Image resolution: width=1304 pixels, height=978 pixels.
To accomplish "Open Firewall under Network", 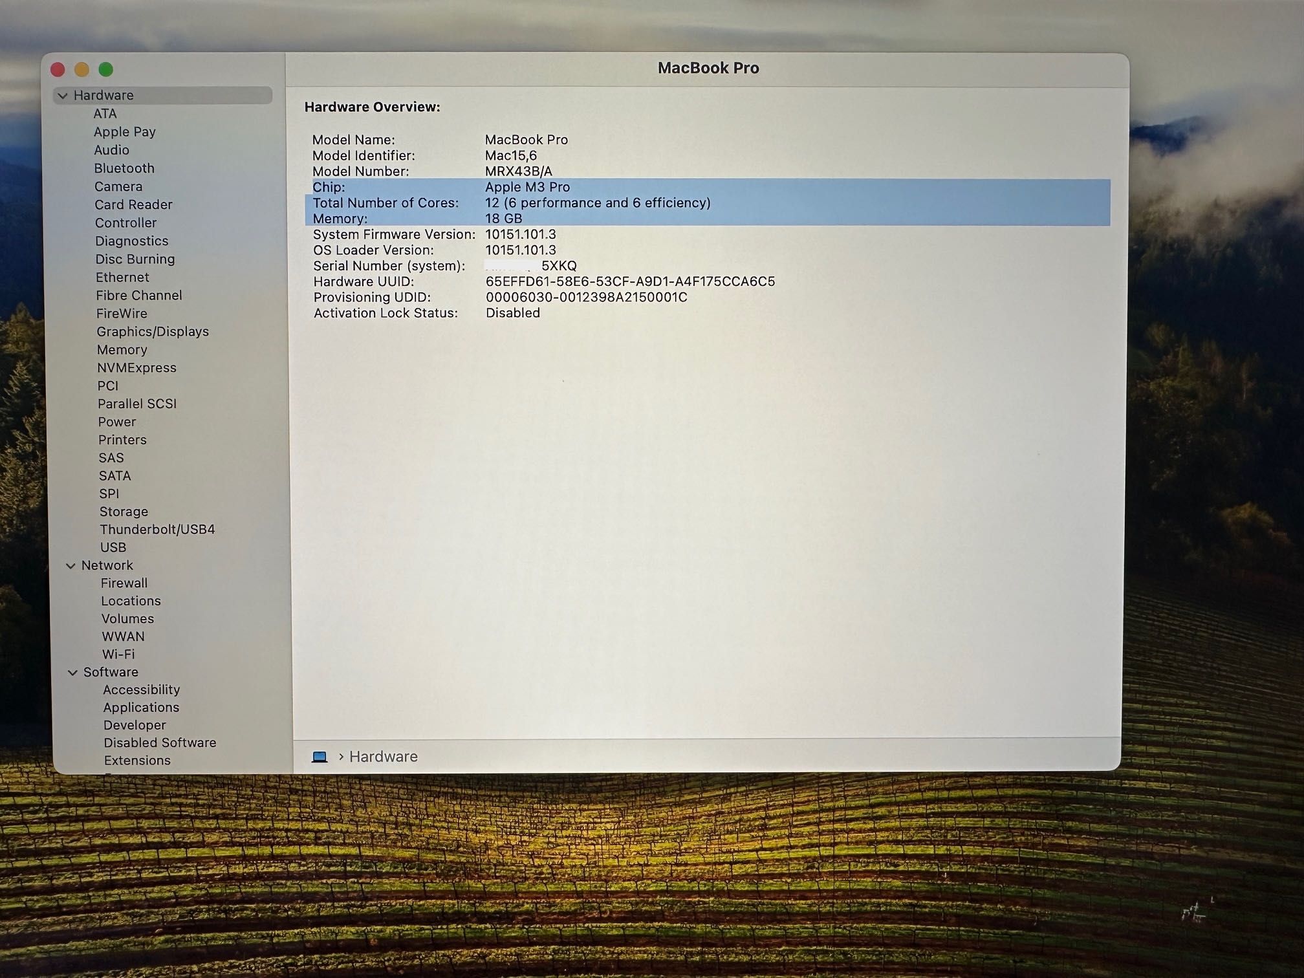I will point(124,583).
